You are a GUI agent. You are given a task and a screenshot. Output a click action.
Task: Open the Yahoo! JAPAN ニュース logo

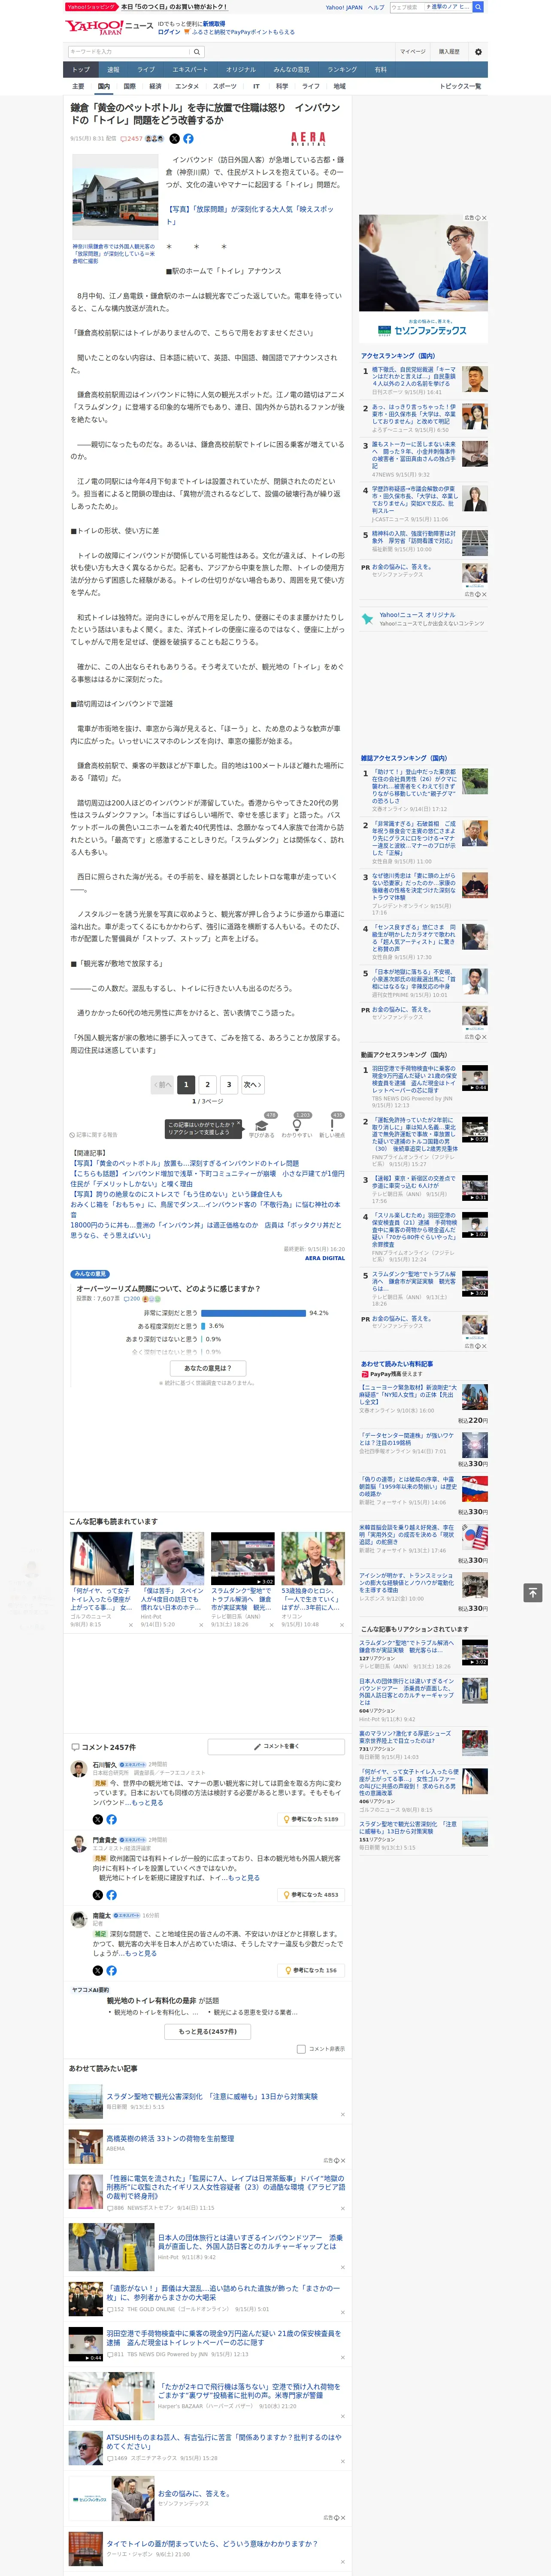(109, 27)
